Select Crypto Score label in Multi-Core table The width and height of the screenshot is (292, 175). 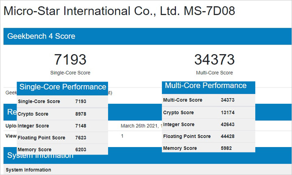click(179, 112)
